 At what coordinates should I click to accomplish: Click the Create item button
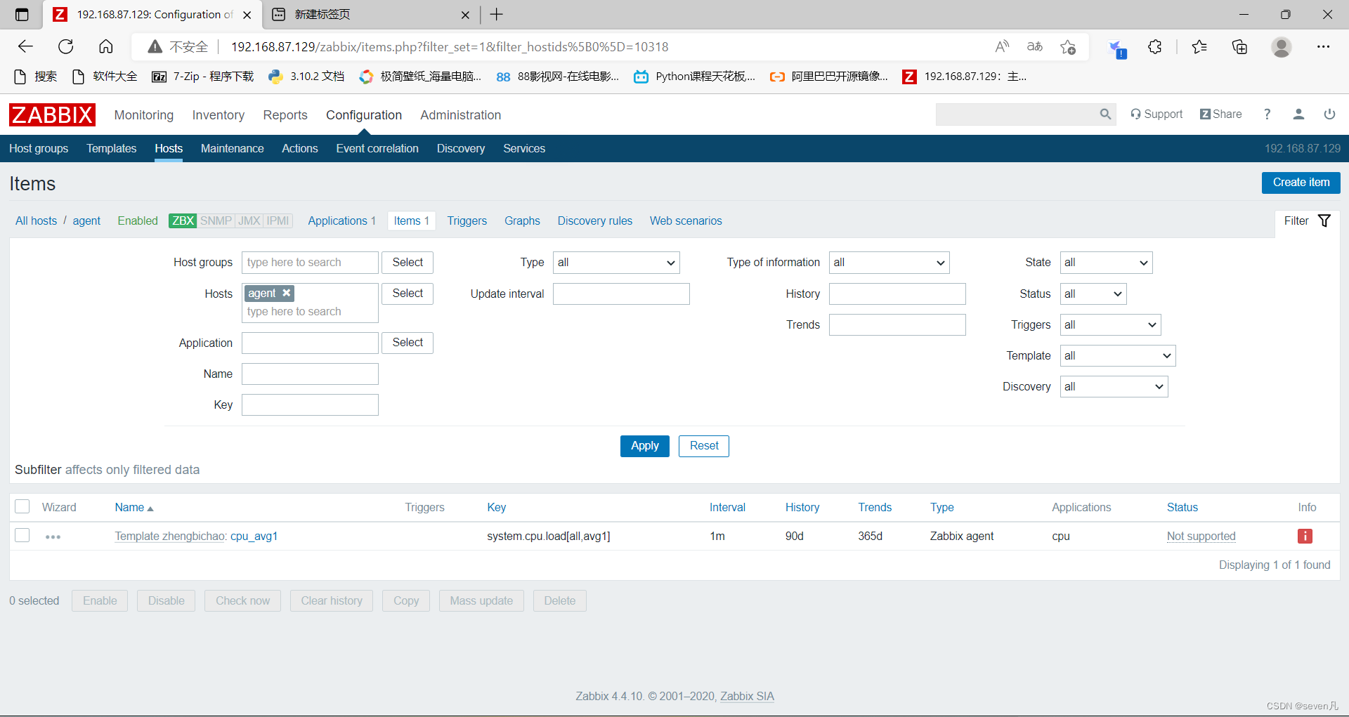(1301, 183)
